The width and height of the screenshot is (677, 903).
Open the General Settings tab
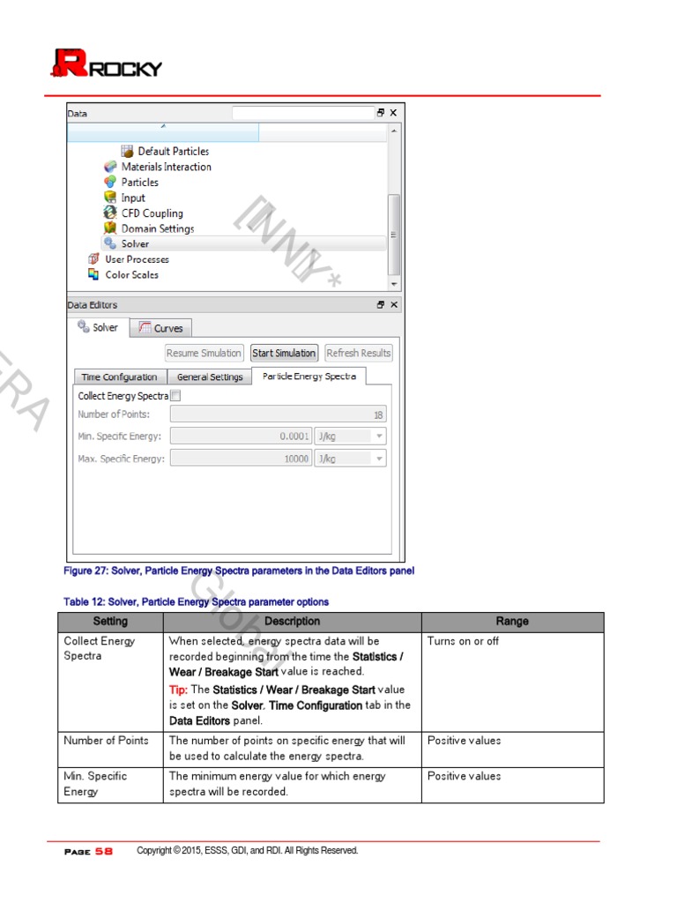tap(210, 377)
